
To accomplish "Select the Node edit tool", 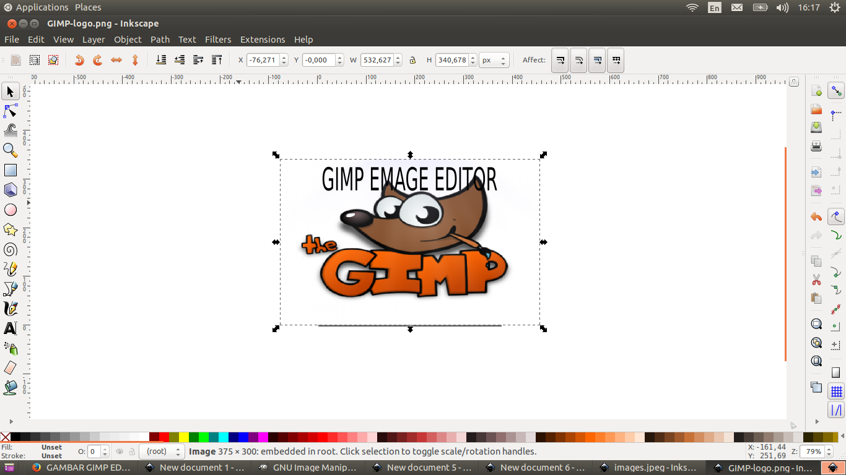I will point(11,111).
